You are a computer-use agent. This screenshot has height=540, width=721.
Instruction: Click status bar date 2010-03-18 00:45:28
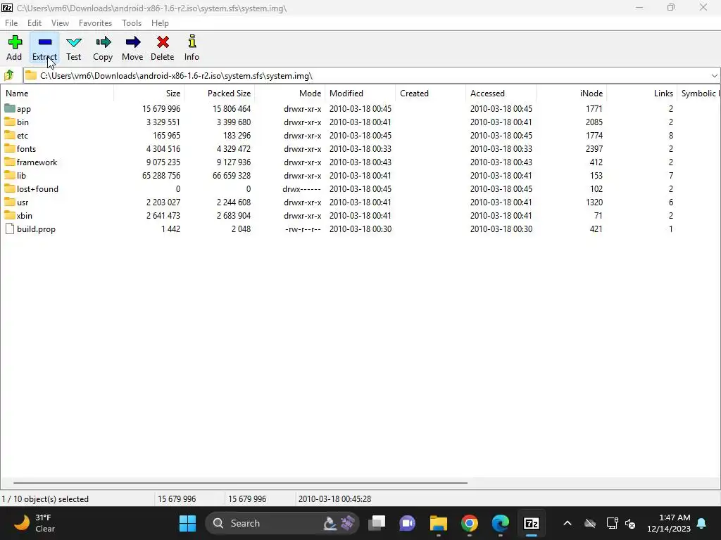[334, 499]
